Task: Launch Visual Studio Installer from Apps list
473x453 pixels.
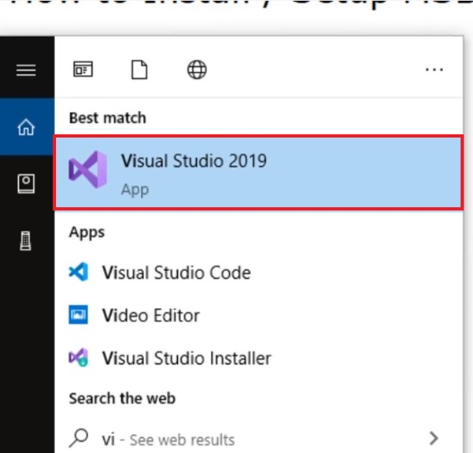Action: click(x=258, y=358)
